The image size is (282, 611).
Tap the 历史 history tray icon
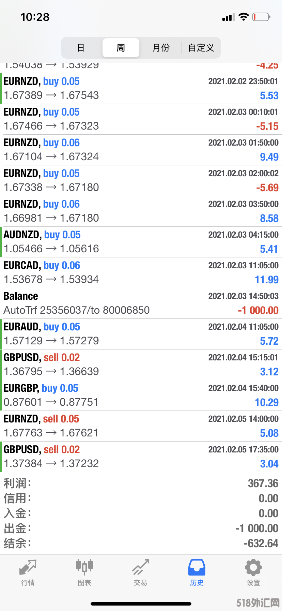pos(197,567)
